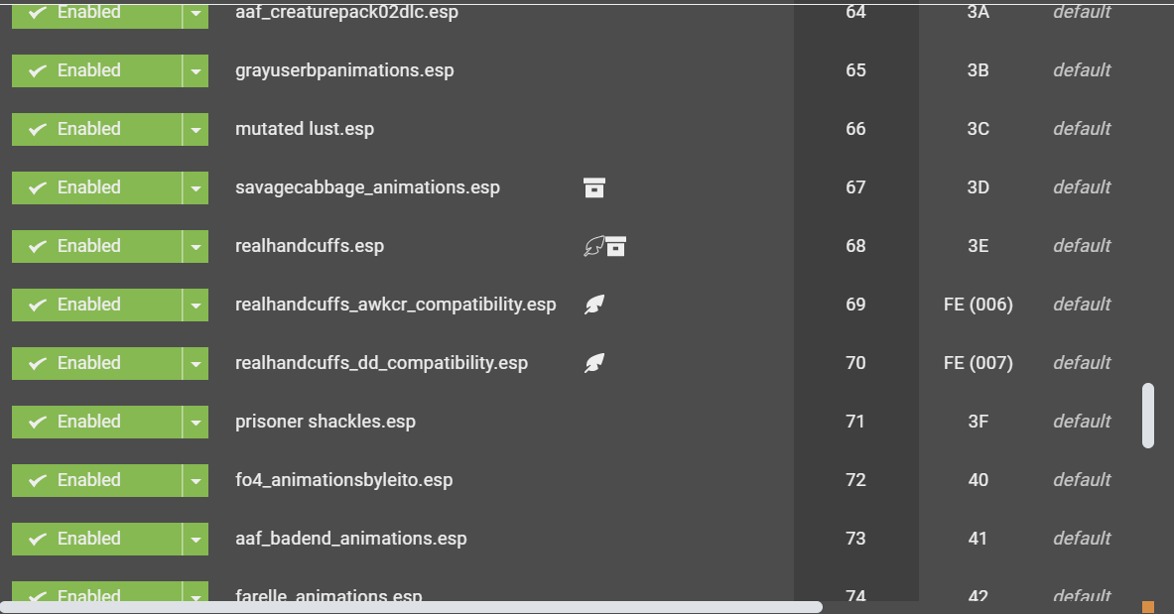Toggle Enabled button for grayuserbpanimations.esp

coord(96,70)
